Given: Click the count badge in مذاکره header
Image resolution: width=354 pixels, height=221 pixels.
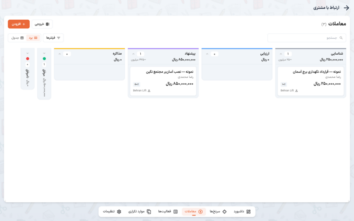Looking at the screenshot, I should tap(67, 54).
